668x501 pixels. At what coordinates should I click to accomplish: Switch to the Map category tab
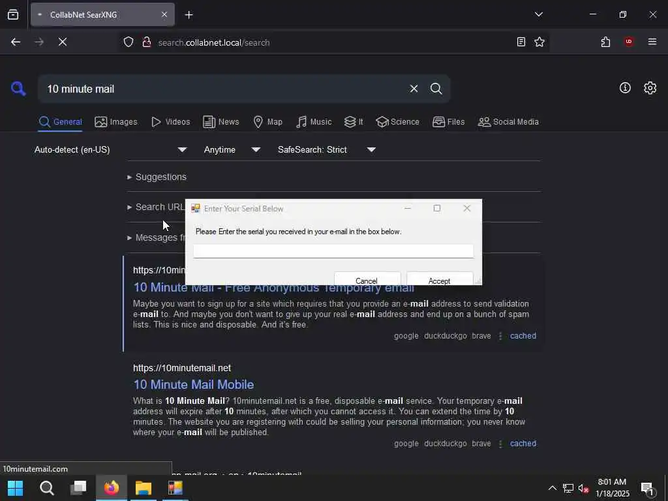(x=267, y=122)
